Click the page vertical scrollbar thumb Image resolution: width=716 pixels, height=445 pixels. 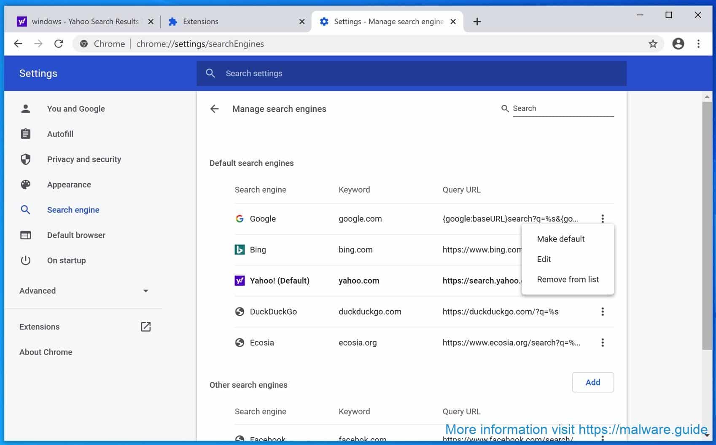coord(707,225)
